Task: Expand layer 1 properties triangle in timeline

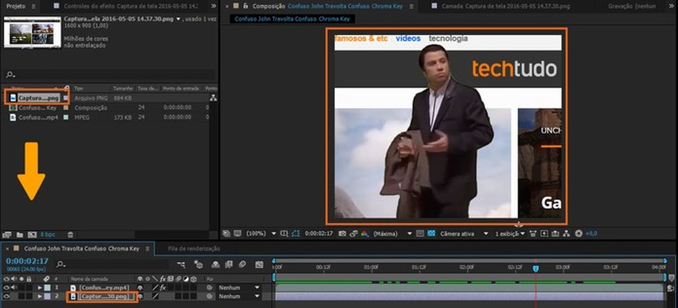Action: click(x=39, y=287)
